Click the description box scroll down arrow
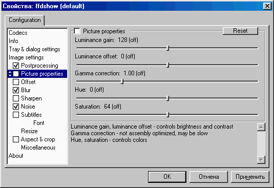This screenshot has height=188, width=274. click(261, 160)
